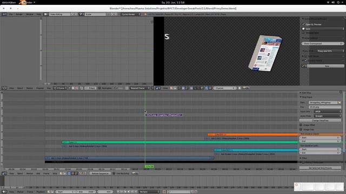Open the Proxy size 50% dropdown
Viewport: 346px width, 194px height.
pos(330,51)
